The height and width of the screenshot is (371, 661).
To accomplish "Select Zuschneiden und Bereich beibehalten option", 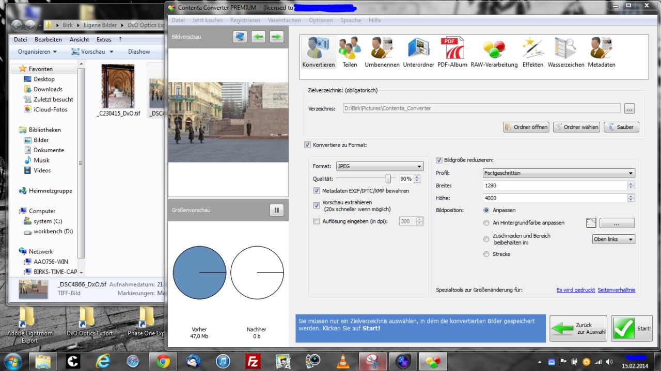I will point(486,239).
